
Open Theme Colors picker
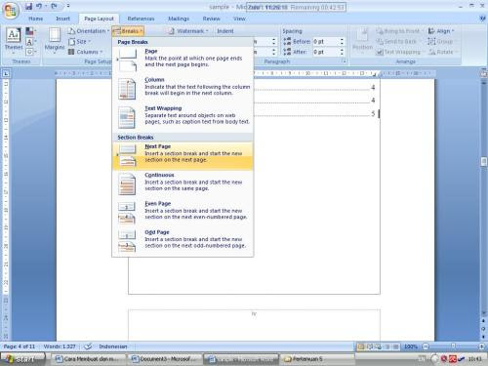30,31
